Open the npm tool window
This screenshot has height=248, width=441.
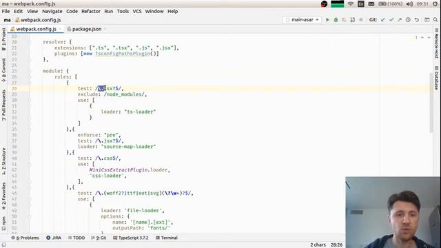(x=3, y=223)
